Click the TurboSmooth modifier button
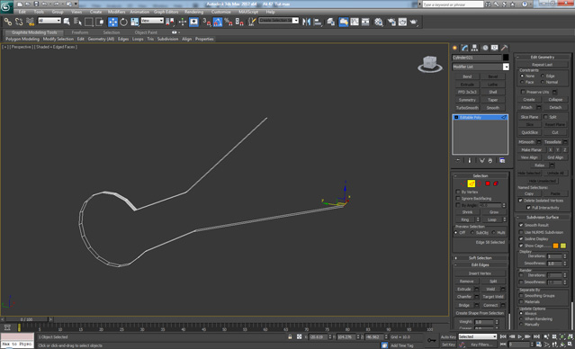 point(467,108)
